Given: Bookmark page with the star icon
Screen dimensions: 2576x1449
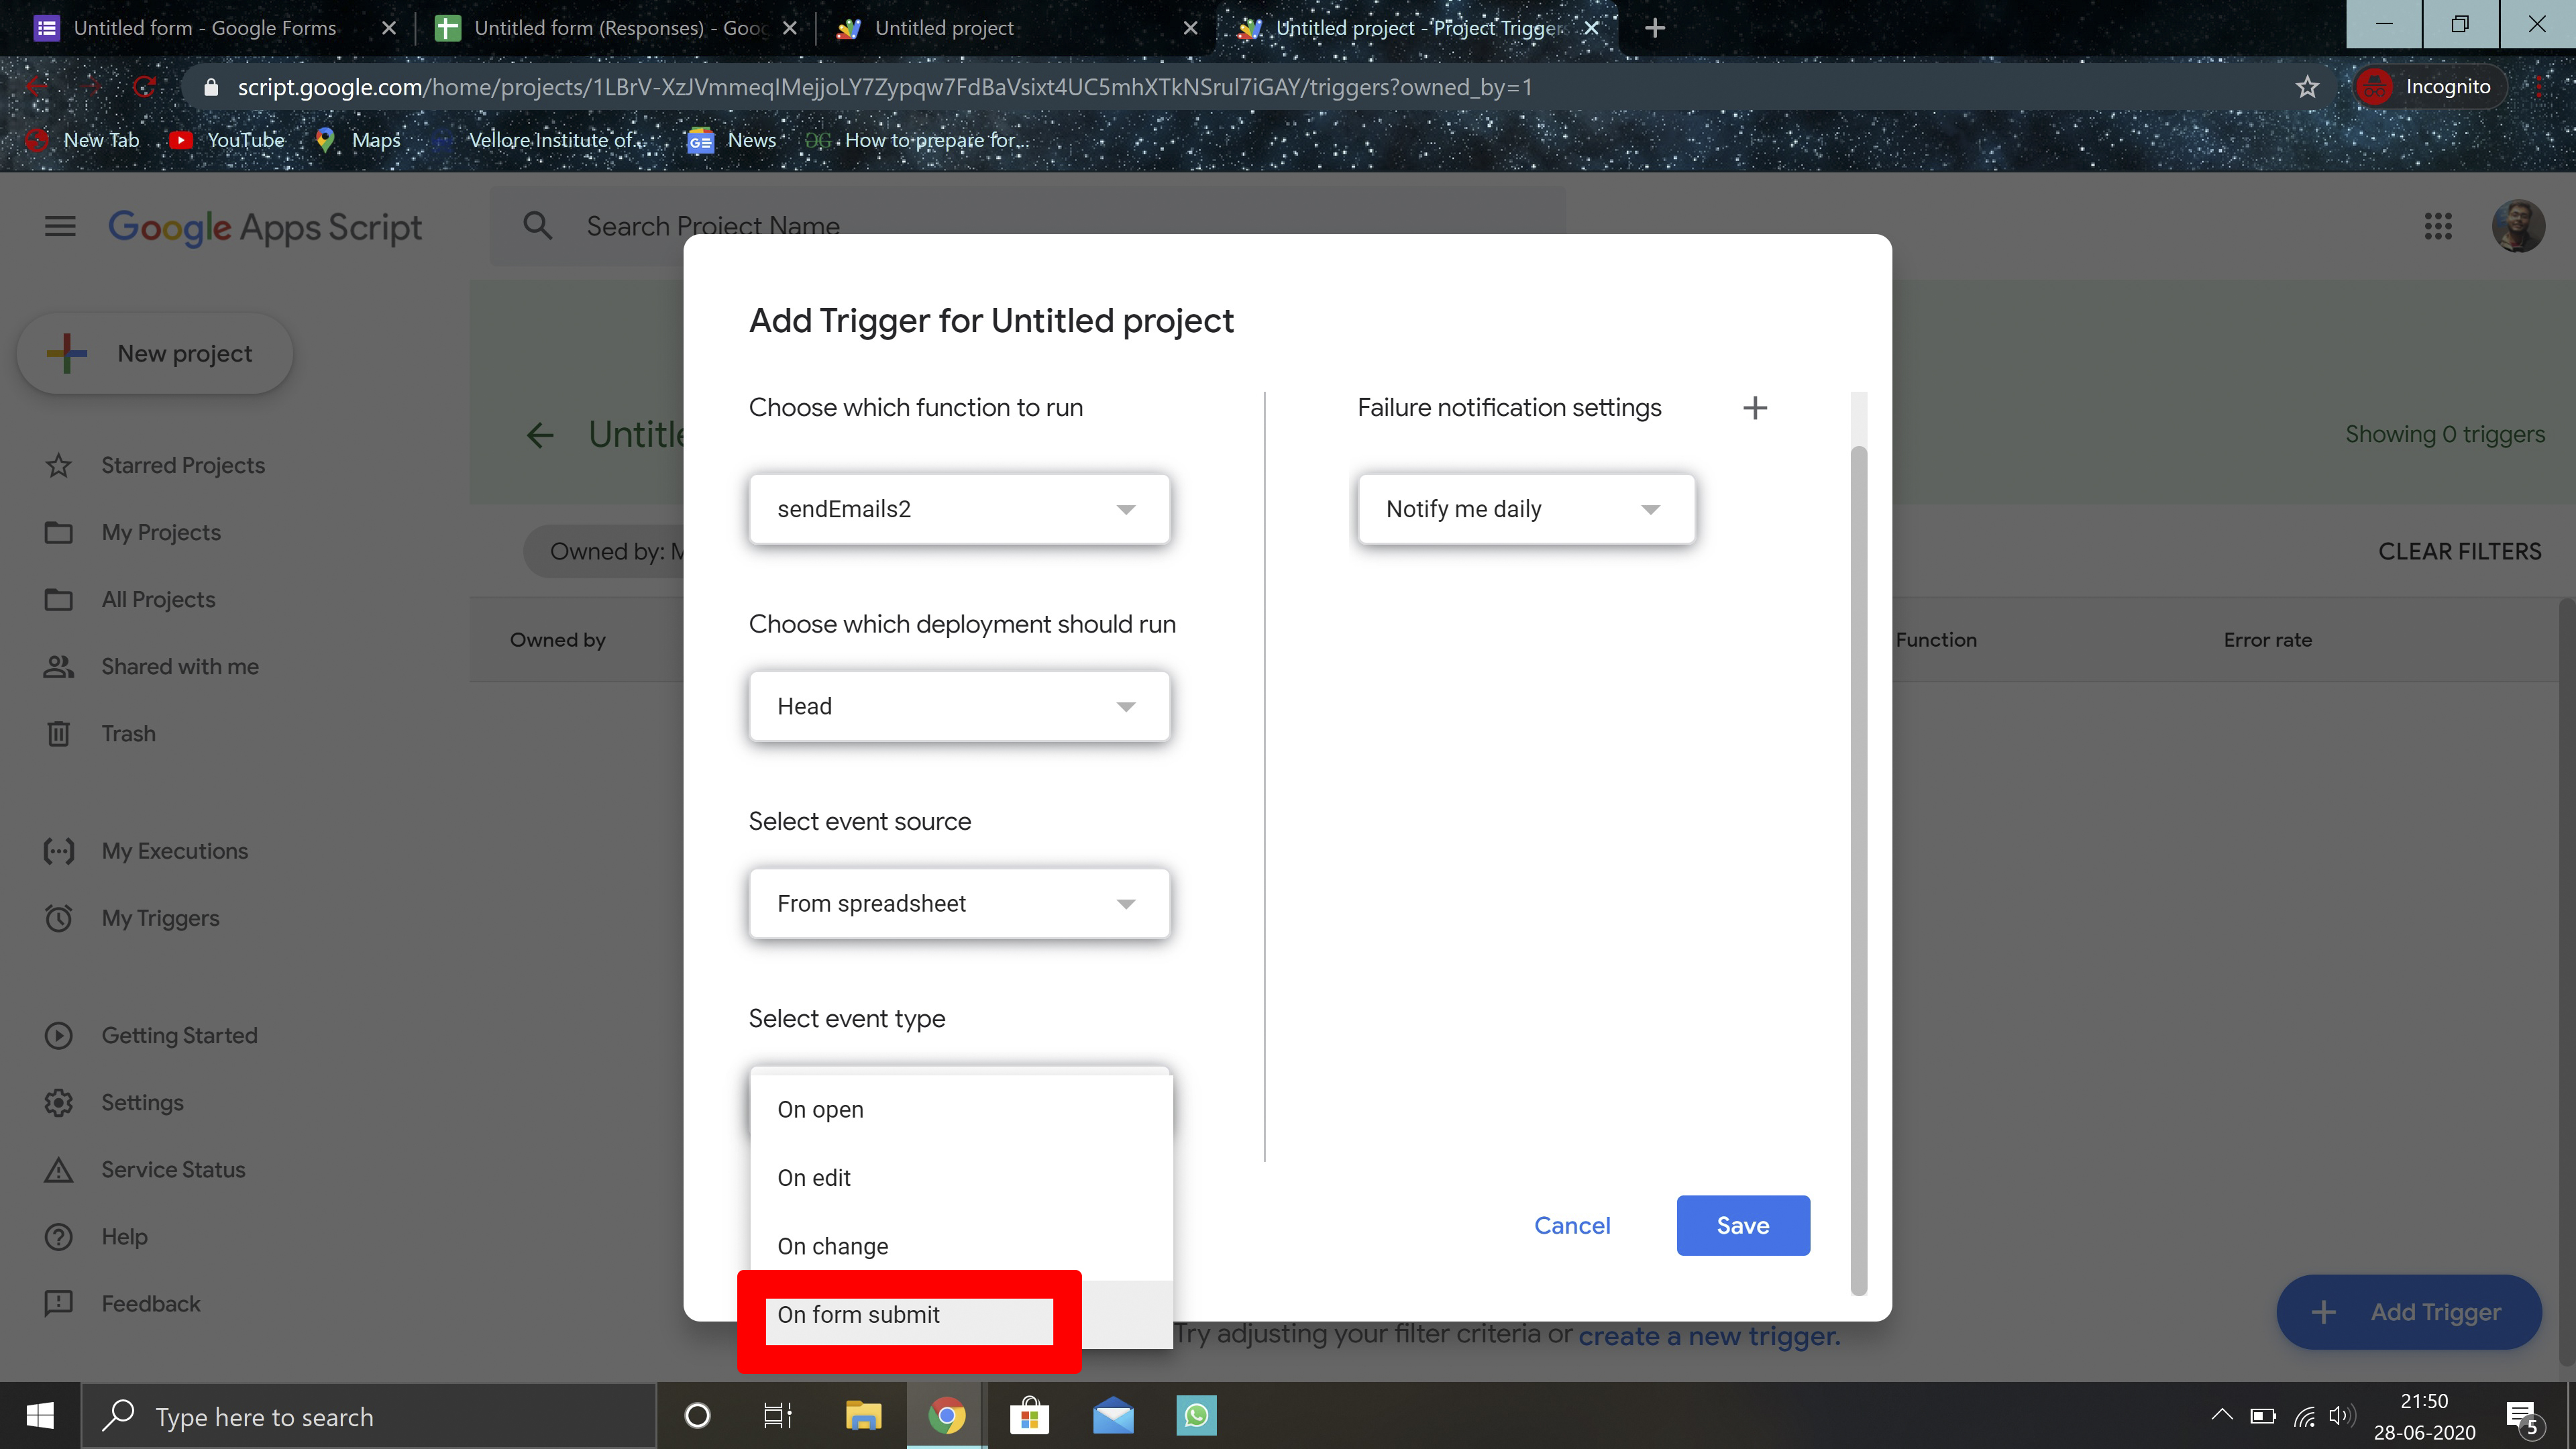Looking at the screenshot, I should (x=2306, y=87).
